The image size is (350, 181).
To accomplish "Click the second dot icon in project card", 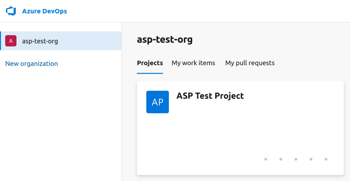I will [x=281, y=159].
